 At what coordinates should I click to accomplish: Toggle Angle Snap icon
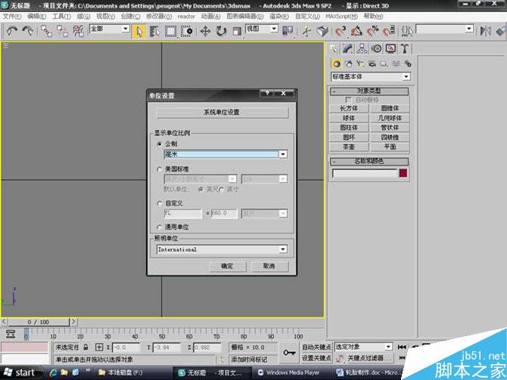pyautogui.click(x=356, y=31)
